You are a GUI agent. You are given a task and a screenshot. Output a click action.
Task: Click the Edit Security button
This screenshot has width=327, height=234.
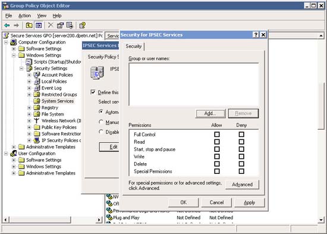coord(109,147)
